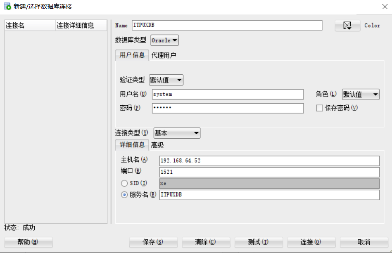Switch to the 高级 tab
392x253 pixels.
pos(157,145)
